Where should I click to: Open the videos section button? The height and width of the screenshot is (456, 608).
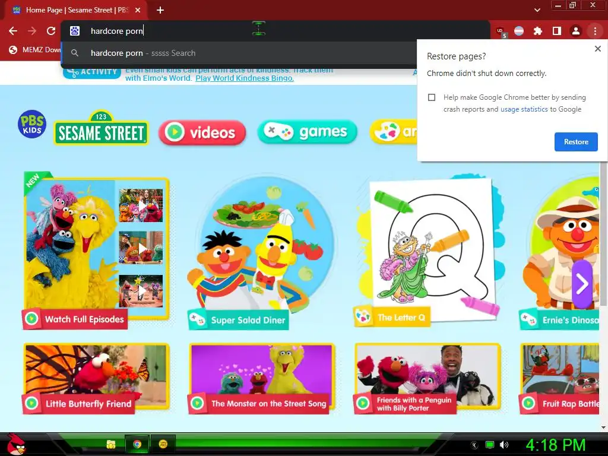tap(202, 132)
